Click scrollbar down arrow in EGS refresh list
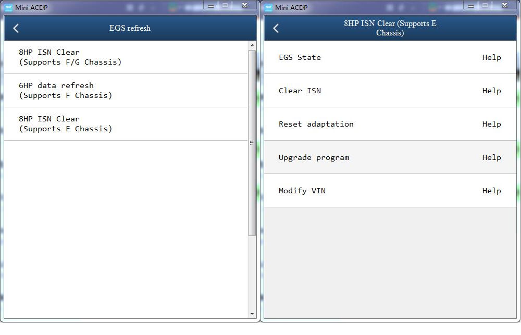The image size is (521, 335). (252, 314)
